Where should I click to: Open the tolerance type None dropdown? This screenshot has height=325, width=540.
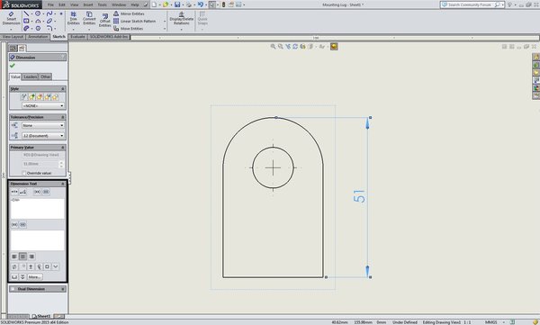click(x=43, y=125)
